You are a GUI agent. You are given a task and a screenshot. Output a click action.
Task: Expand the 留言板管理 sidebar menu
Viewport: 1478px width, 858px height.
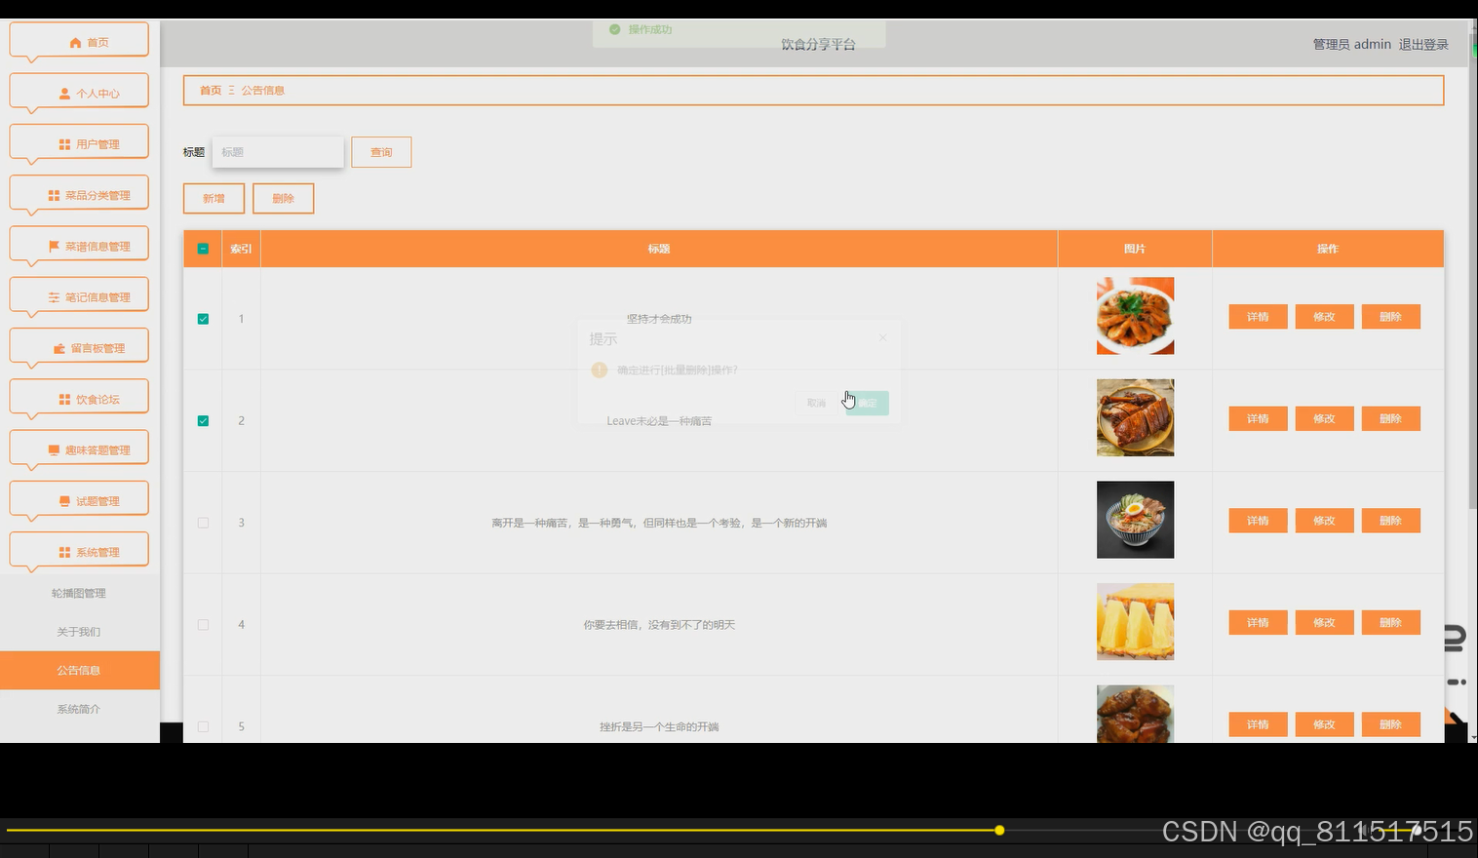79,347
